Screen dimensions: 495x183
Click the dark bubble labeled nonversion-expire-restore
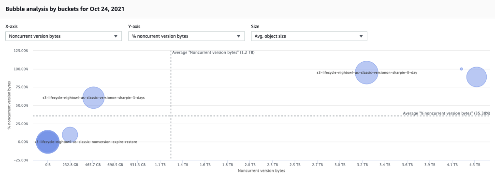[47, 141]
